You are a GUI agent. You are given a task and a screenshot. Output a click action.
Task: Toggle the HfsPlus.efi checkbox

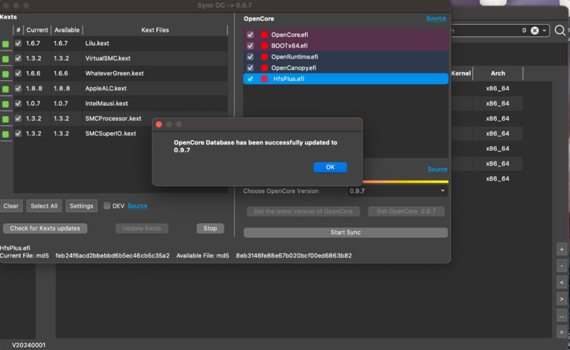250,79
